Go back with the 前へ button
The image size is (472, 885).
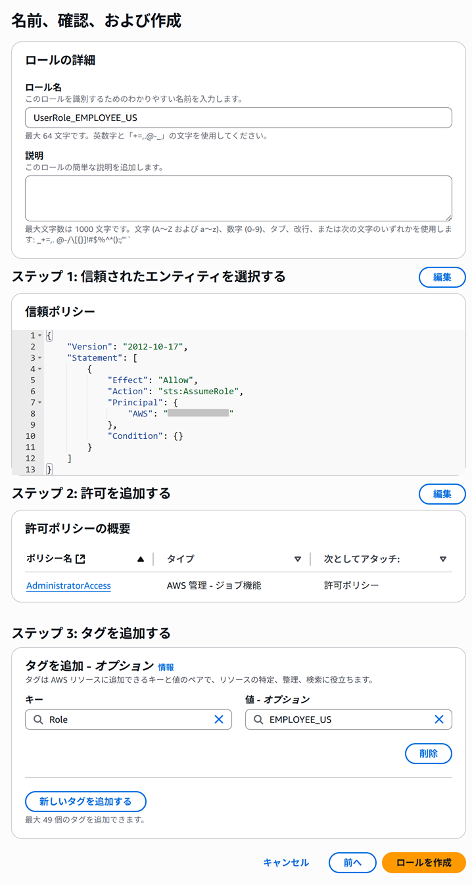[x=352, y=863]
